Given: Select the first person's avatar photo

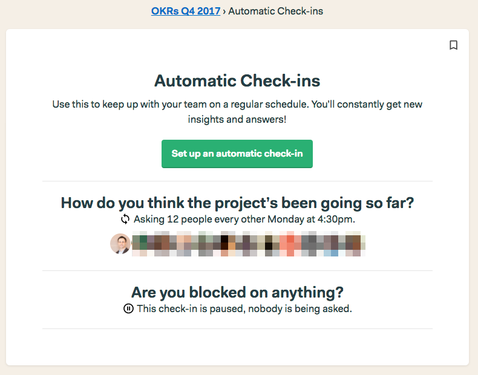Looking at the screenshot, I should tap(120, 244).
